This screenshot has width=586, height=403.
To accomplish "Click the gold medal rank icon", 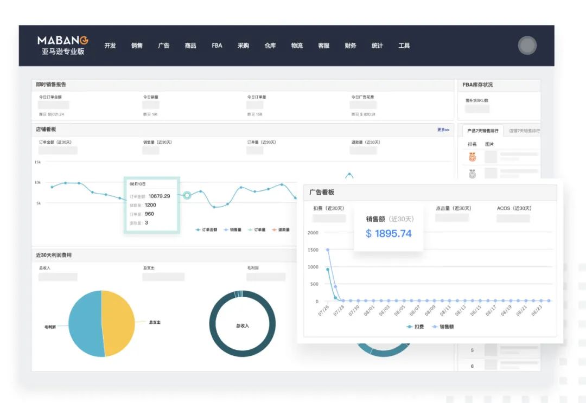I will (x=472, y=157).
